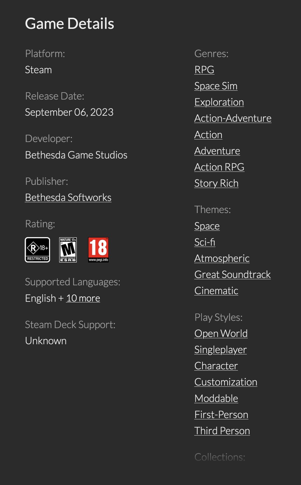
Task: Click the Story Rich genre link
Action: [216, 183]
